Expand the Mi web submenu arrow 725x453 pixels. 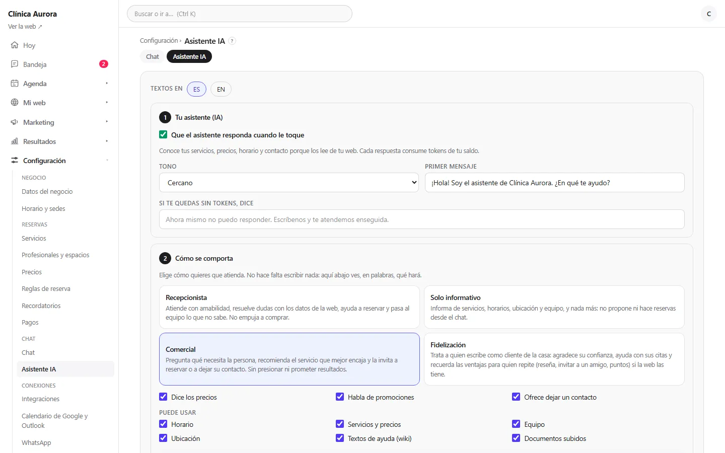click(x=107, y=103)
